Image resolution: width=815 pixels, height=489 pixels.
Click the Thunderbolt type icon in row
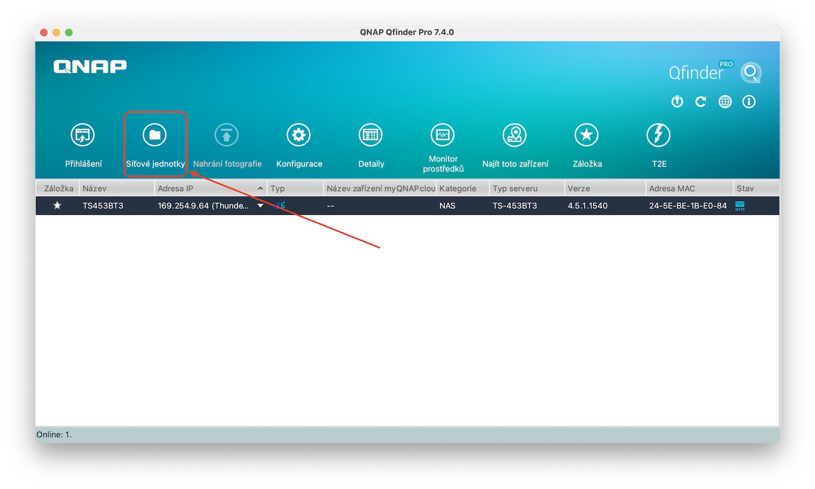coord(279,206)
